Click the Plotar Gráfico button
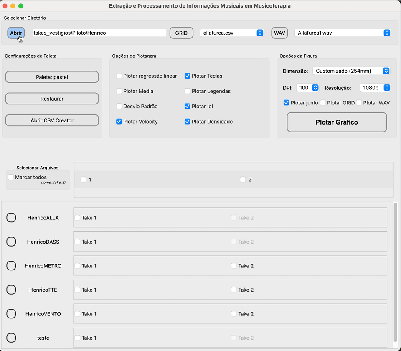The width and height of the screenshot is (401, 351). tap(337, 122)
